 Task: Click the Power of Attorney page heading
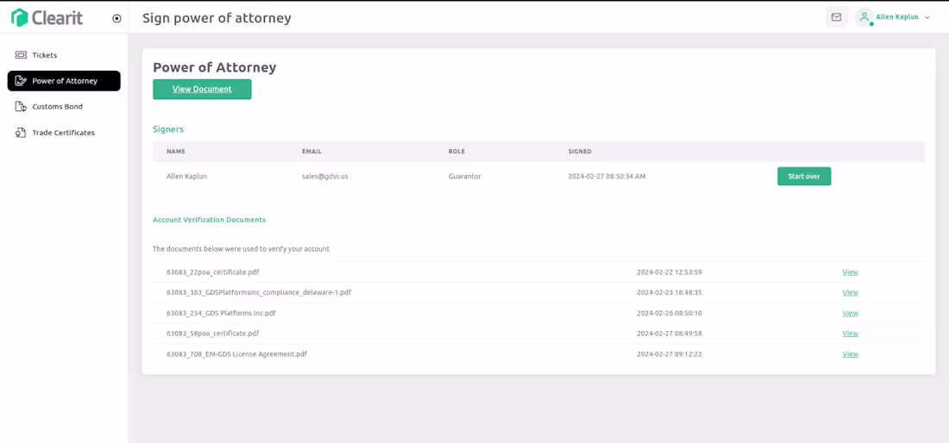pos(215,67)
